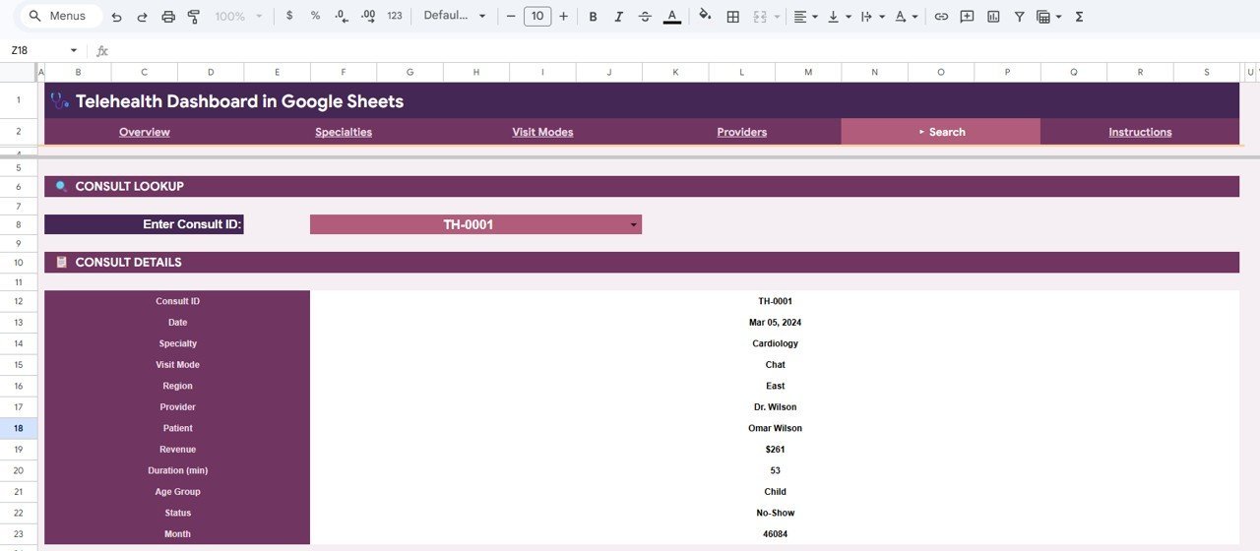Open the Instructions tab
This screenshot has width=1260, height=551.
point(1140,132)
